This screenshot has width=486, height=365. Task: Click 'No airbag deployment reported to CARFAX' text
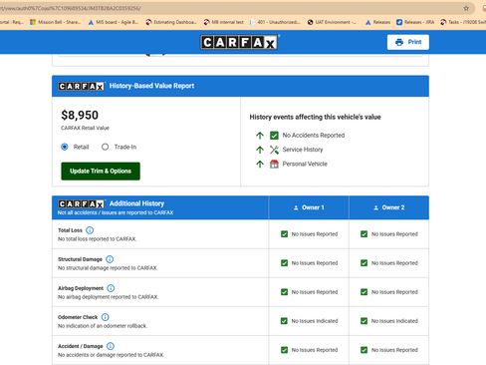pos(108,297)
